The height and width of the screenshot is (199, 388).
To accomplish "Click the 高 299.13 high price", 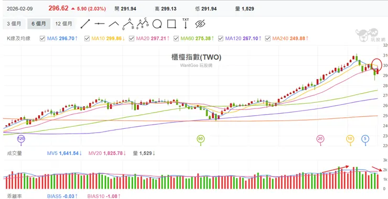I will (x=166, y=9).
